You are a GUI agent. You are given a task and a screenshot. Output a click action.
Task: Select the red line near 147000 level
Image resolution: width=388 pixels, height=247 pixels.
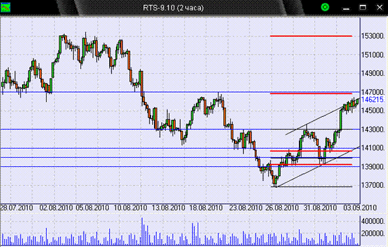[311, 93]
